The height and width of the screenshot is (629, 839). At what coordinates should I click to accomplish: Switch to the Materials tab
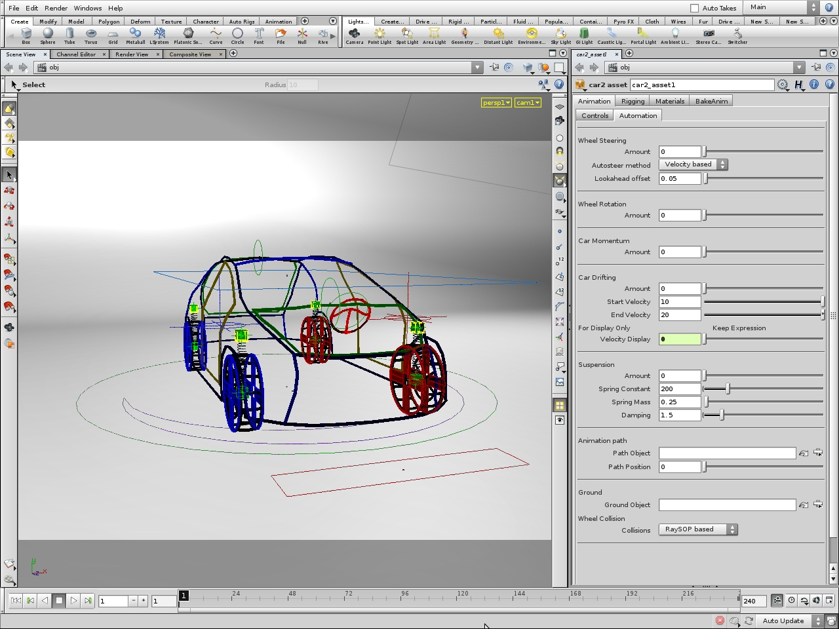[x=669, y=101]
